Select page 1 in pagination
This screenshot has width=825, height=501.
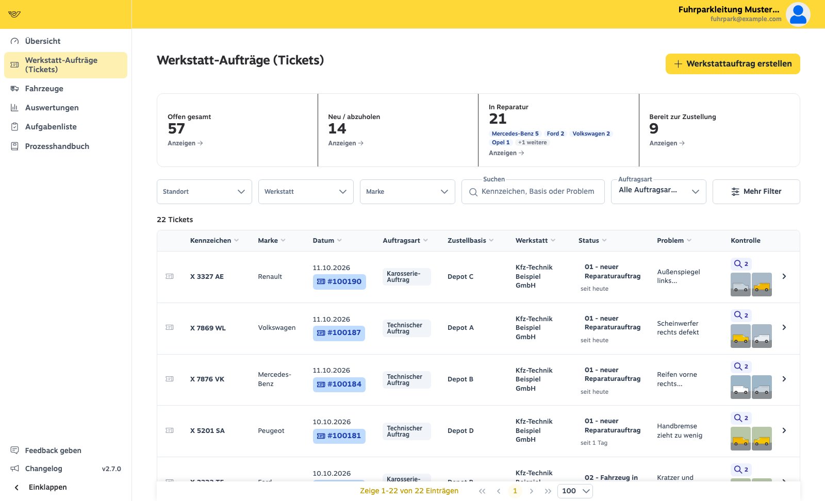(515, 491)
